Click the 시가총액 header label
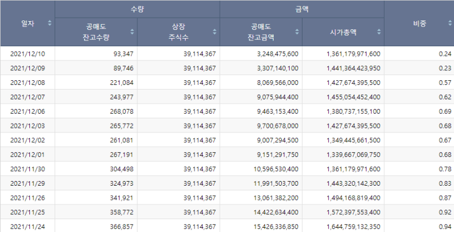This screenshot has width=454, height=232. click(343, 32)
